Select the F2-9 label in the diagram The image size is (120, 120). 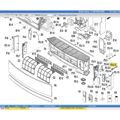[93, 61]
